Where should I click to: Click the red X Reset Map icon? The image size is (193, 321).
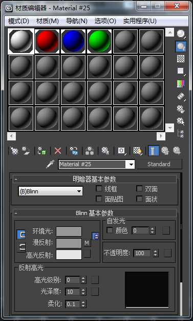[58, 151]
